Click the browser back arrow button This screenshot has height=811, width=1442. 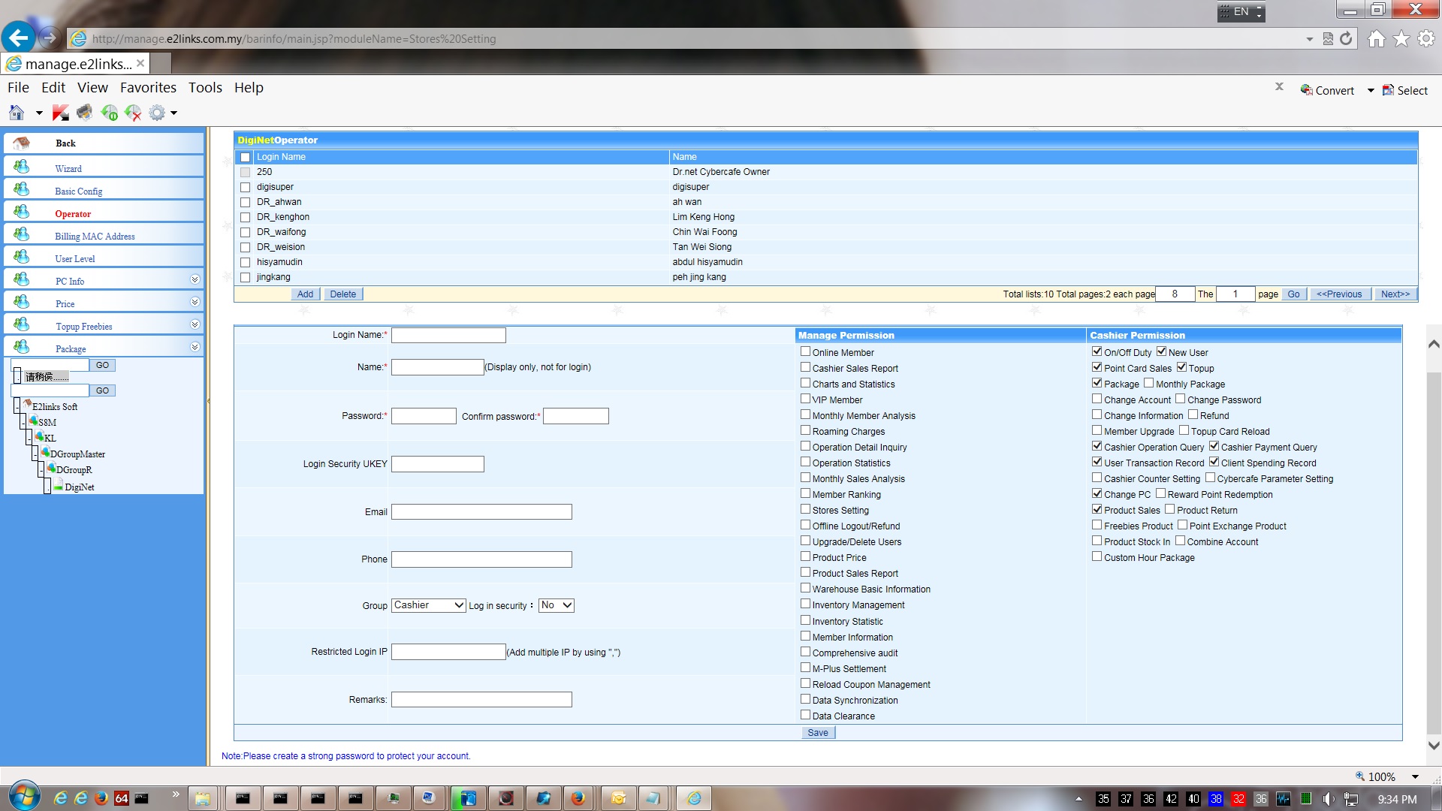(x=19, y=38)
